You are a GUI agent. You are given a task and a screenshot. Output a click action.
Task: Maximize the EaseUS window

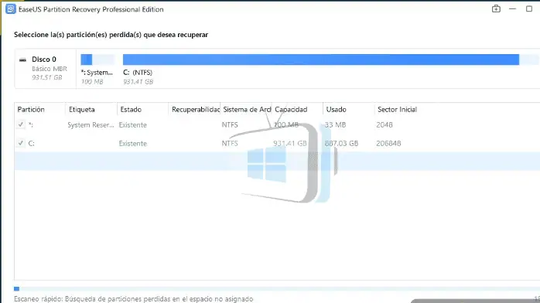529,9
